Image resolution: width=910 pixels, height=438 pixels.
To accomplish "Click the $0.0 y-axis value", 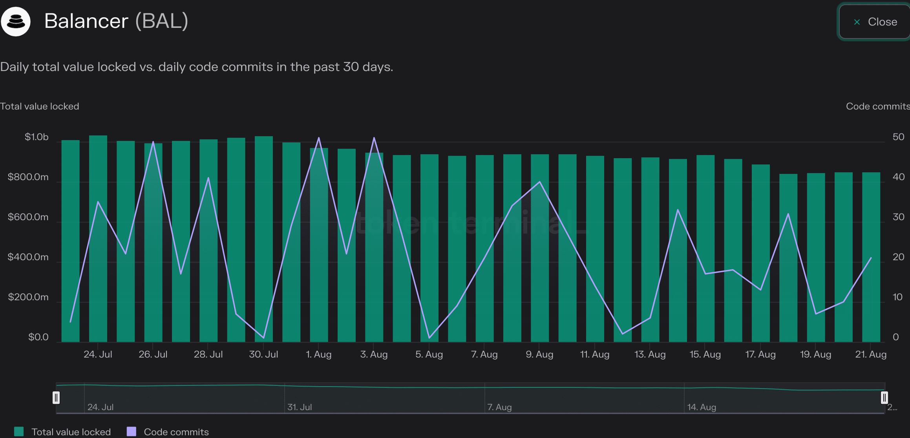I will click(x=38, y=337).
